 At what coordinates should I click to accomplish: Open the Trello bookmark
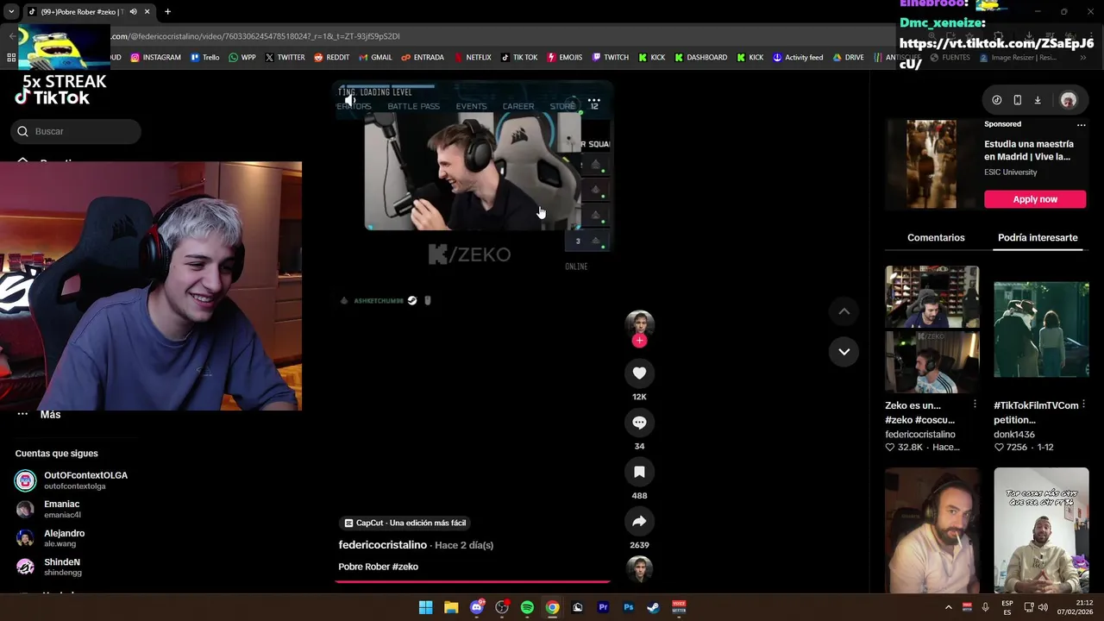(204, 58)
